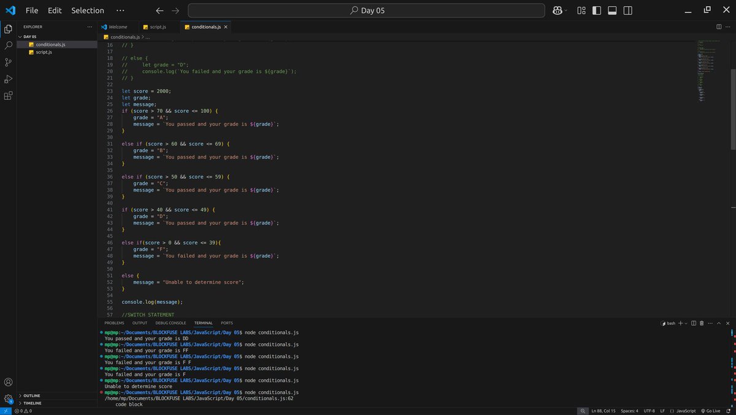Expand the Timeline section
Image resolution: width=736 pixels, height=415 pixels.
pyautogui.click(x=58, y=403)
